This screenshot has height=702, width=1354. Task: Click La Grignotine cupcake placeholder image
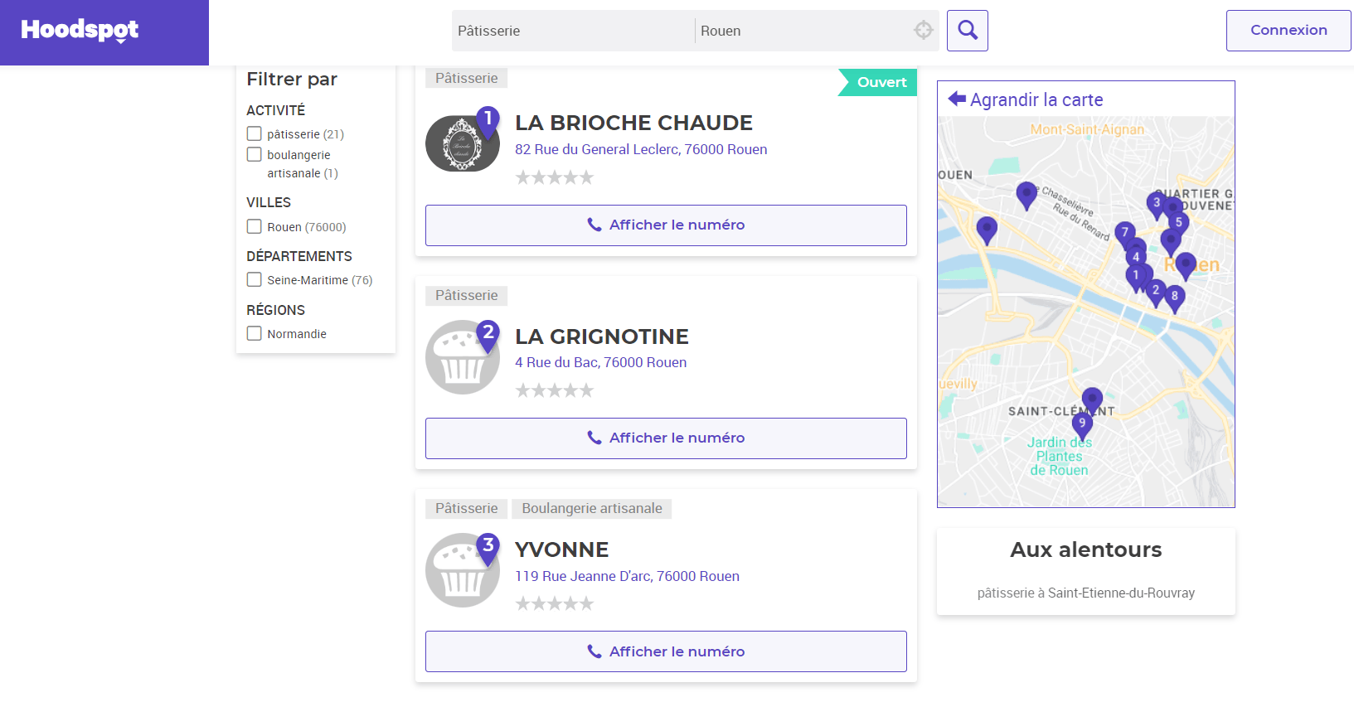(462, 357)
